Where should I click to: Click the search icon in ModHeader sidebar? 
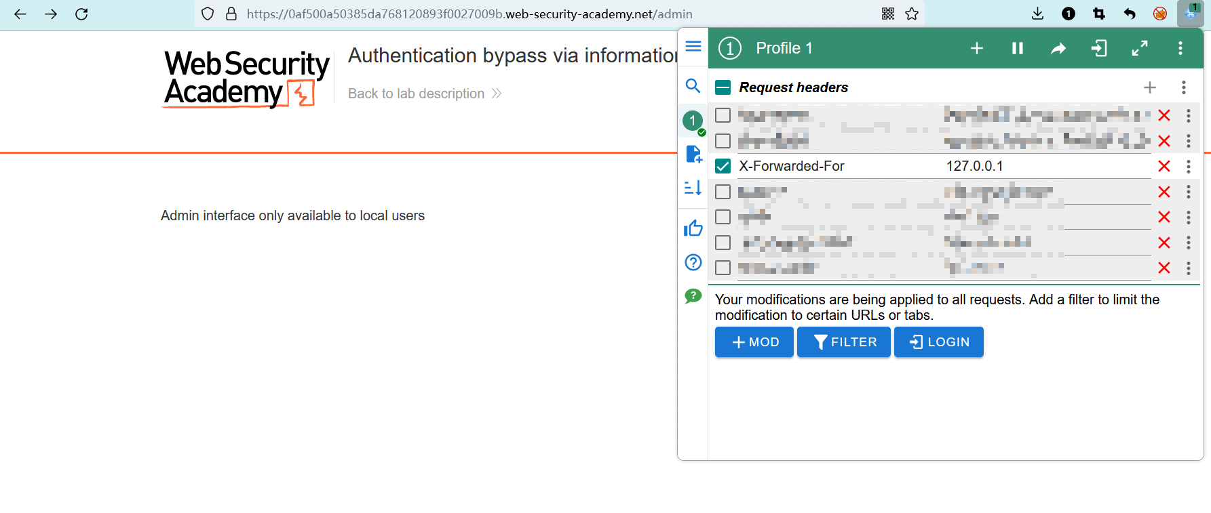coord(693,86)
